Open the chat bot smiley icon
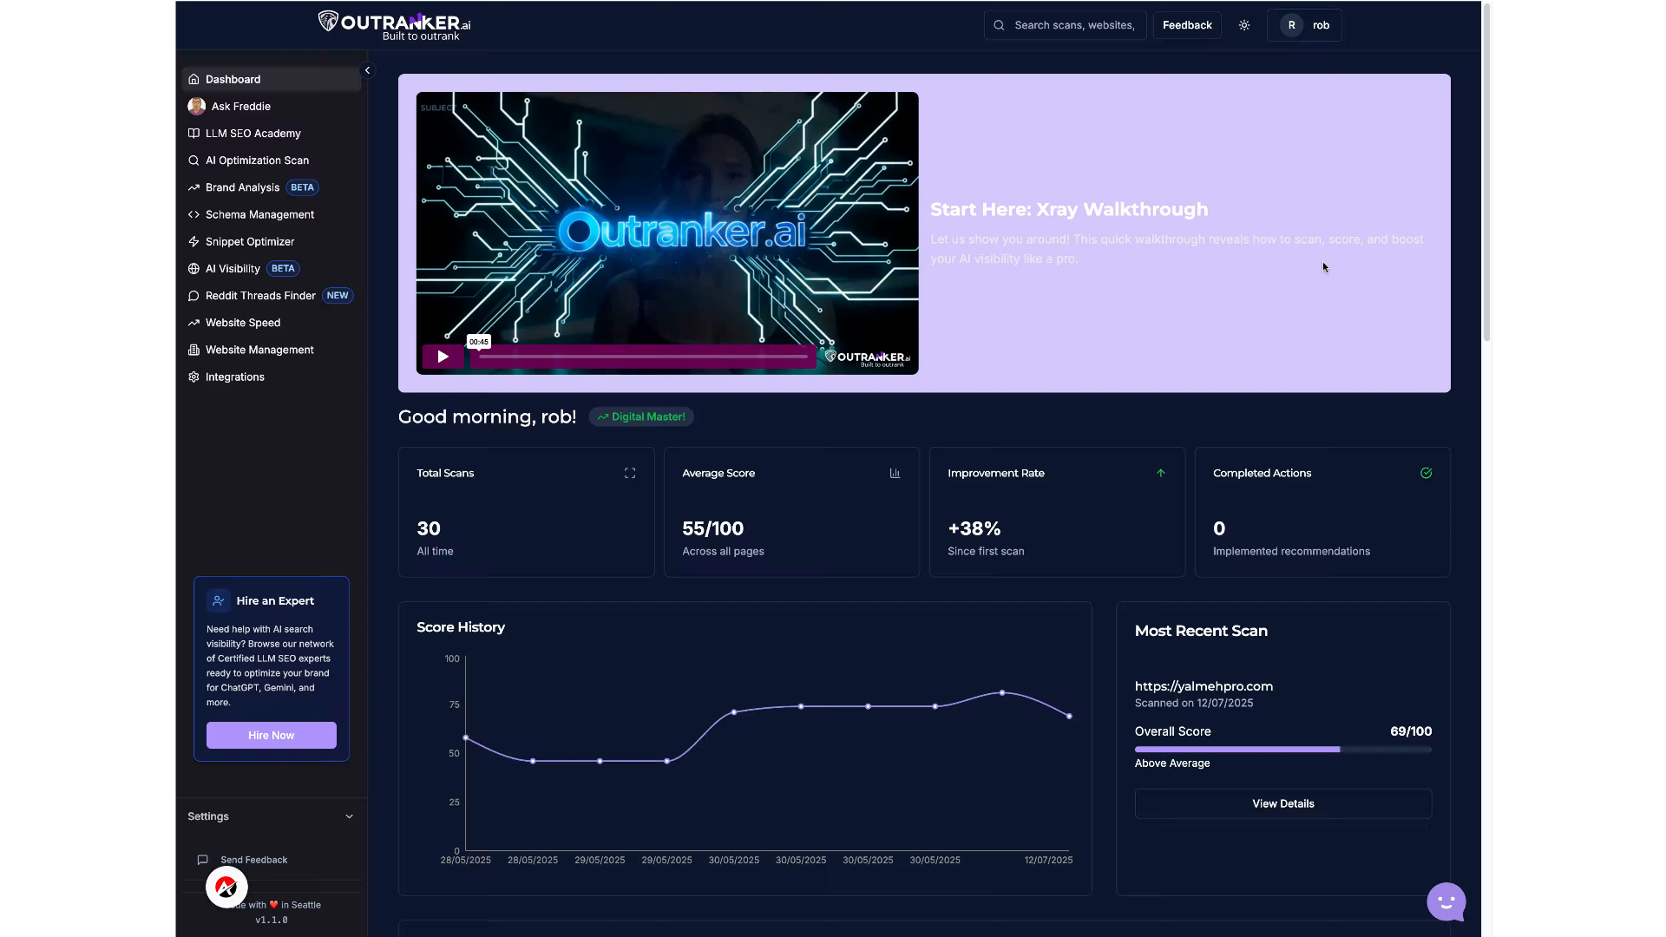Image resolution: width=1666 pixels, height=937 pixels. [x=1446, y=902]
